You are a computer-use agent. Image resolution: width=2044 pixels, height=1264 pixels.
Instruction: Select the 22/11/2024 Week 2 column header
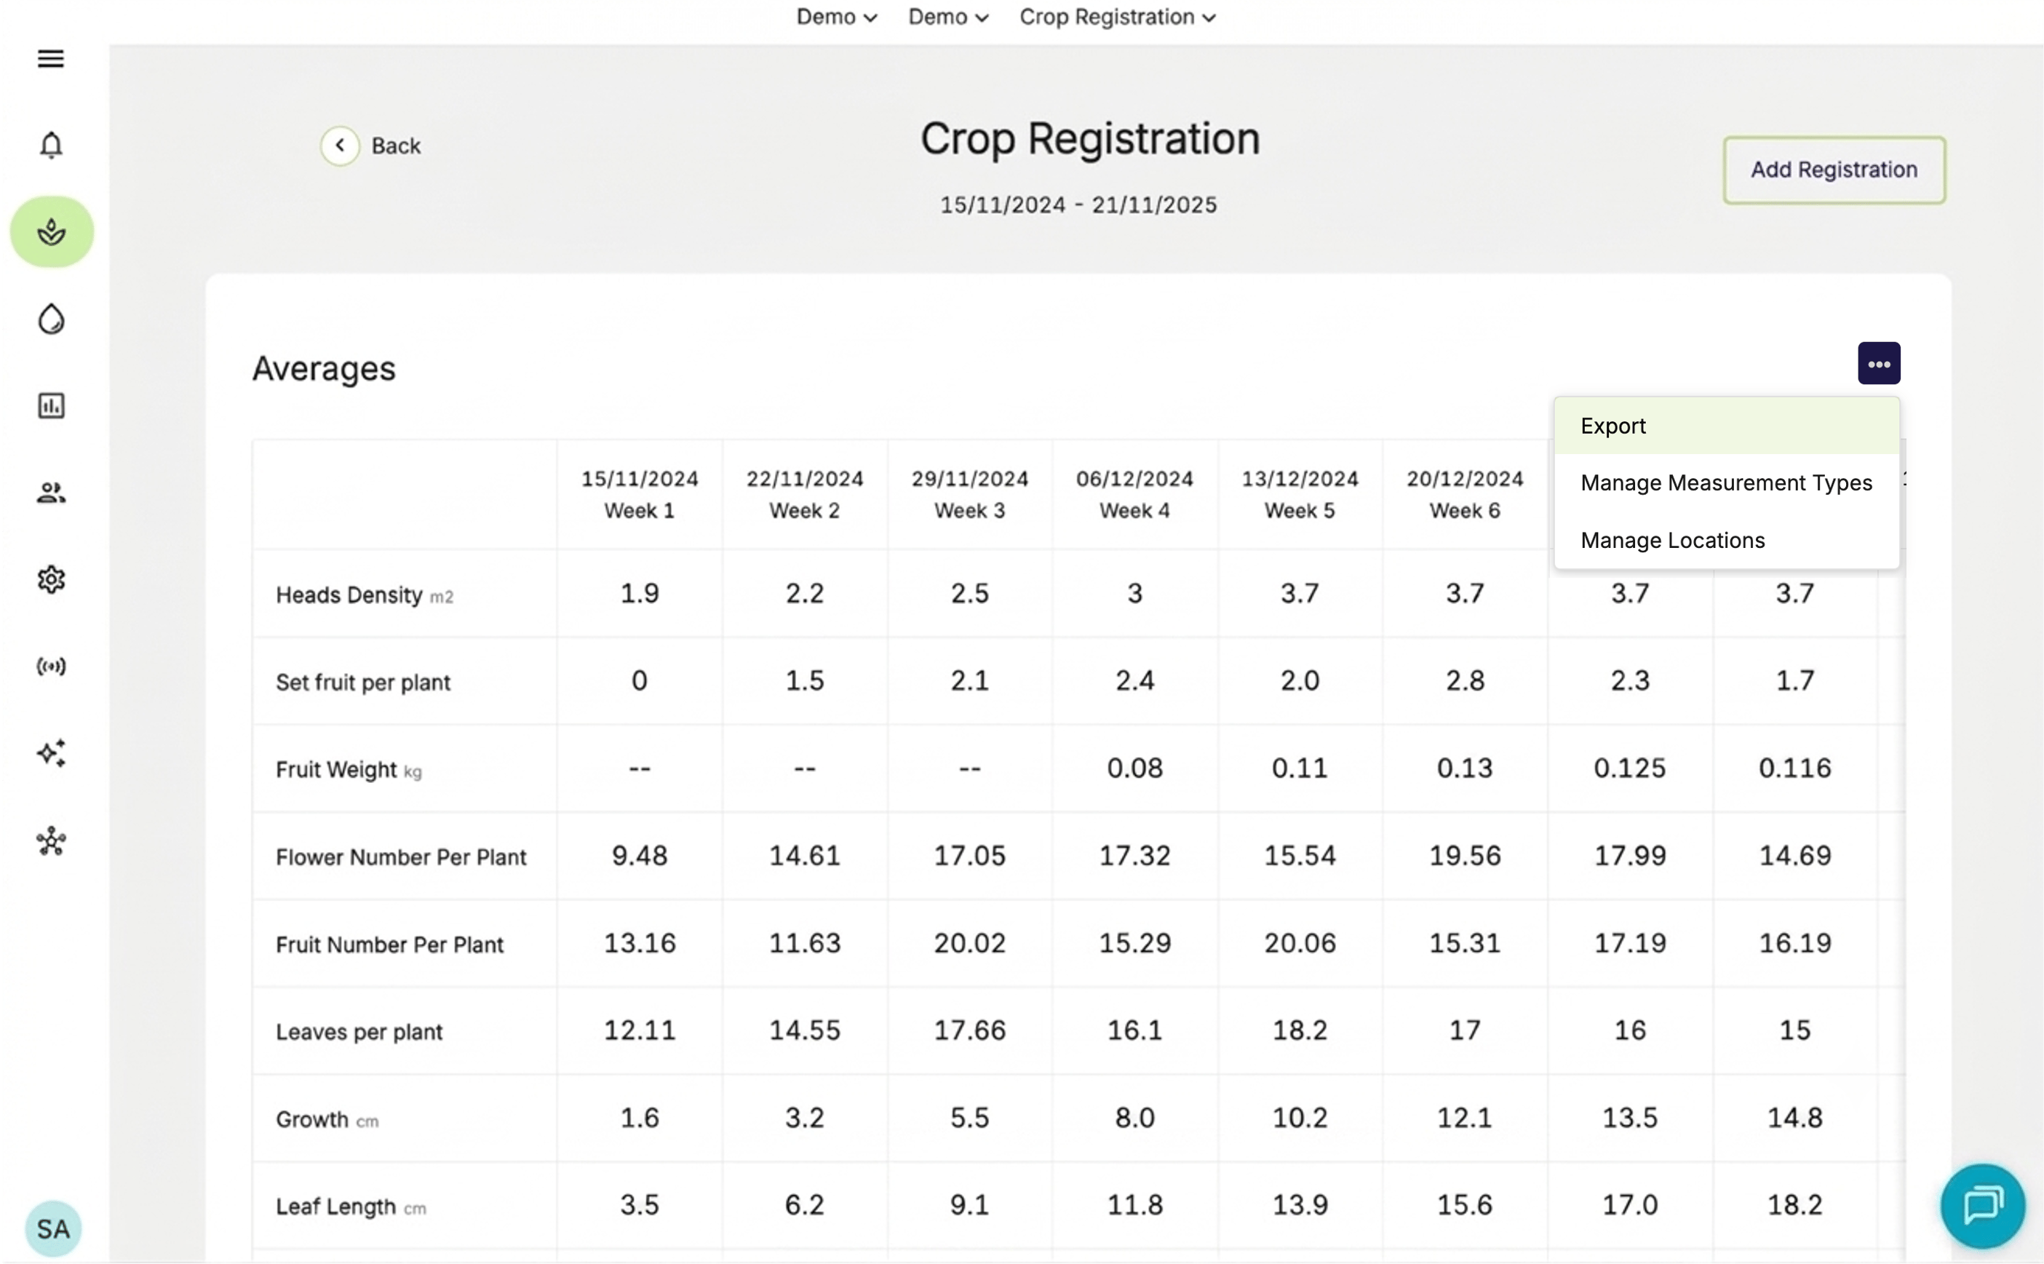coord(804,494)
